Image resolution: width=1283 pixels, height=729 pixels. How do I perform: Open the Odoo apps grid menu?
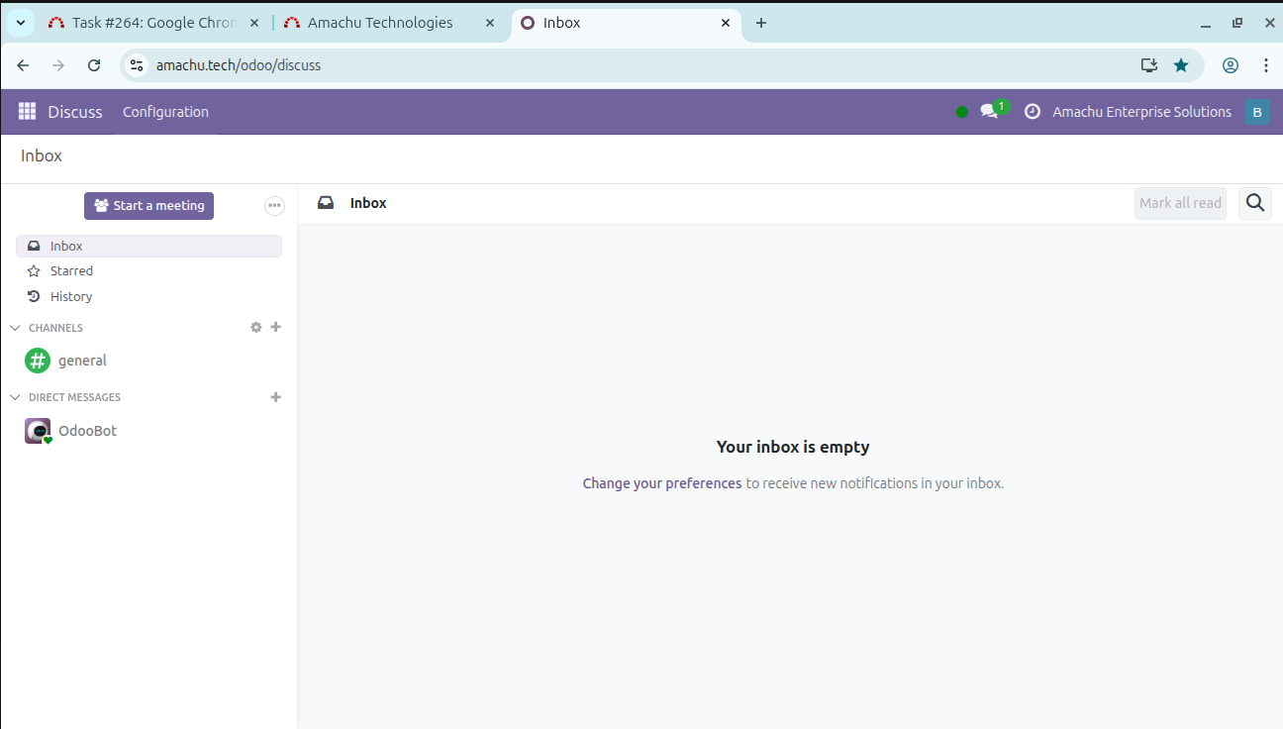tap(27, 112)
